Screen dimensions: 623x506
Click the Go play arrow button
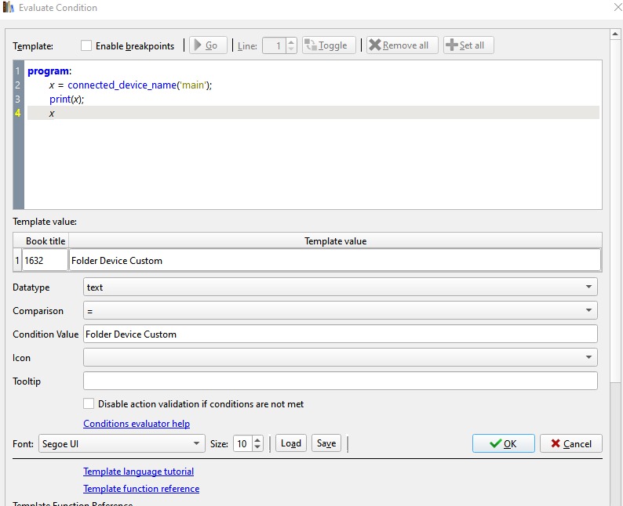[x=208, y=45]
